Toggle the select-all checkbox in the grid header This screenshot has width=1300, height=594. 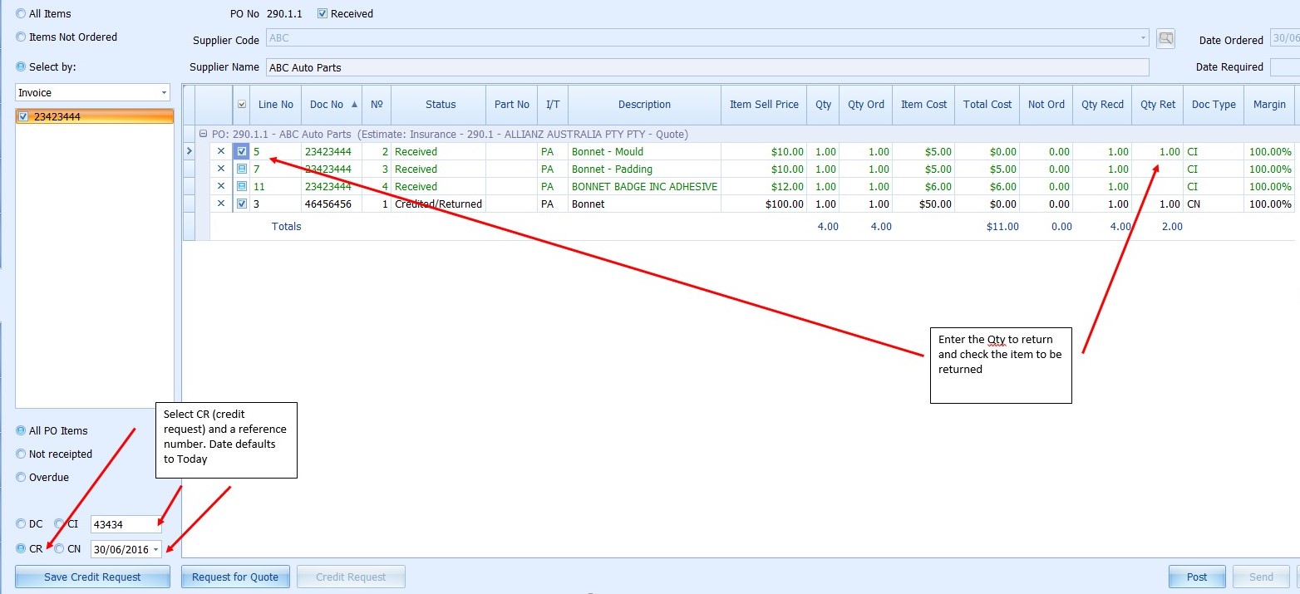[x=242, y=105]
